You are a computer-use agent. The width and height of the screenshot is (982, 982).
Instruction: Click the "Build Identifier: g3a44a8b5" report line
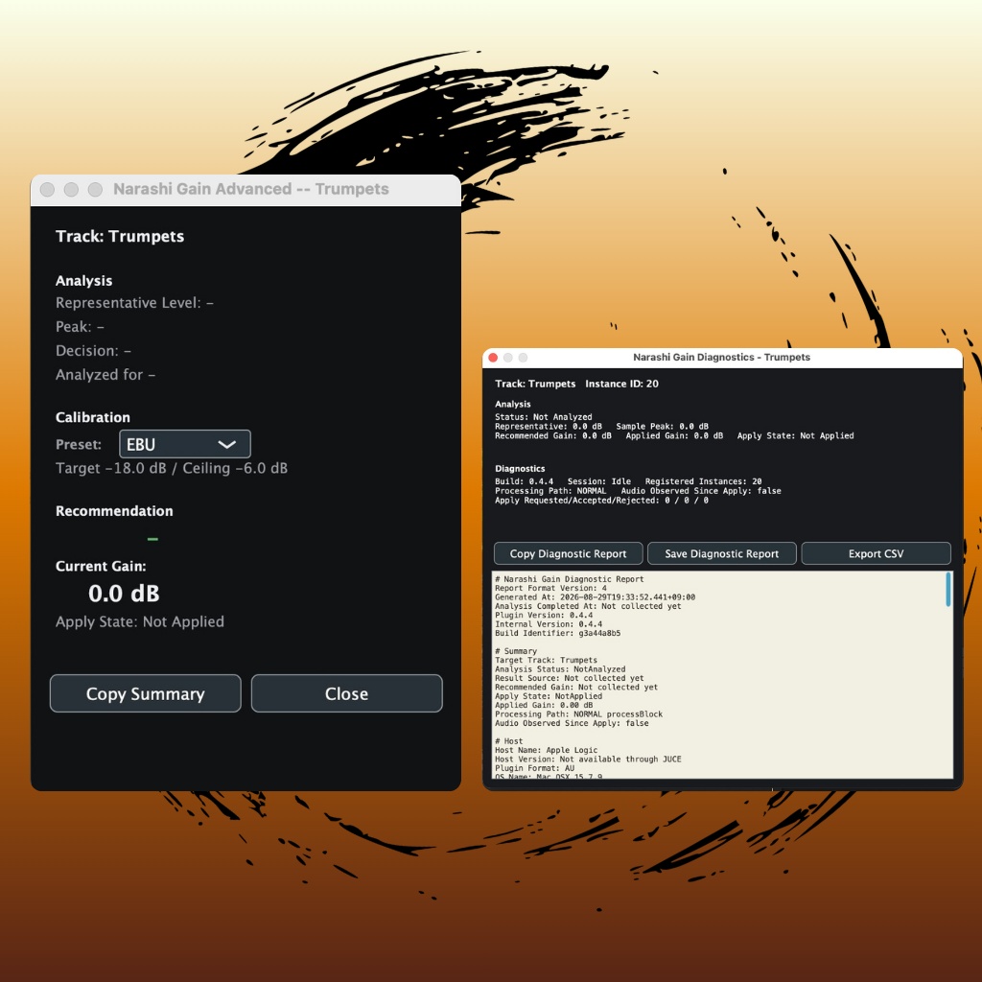[557, 633]
